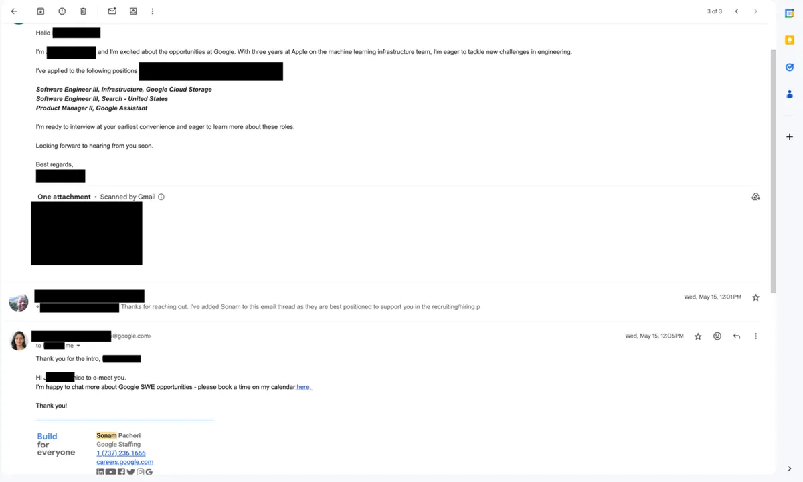Reply to Sonam's message
The image size is (803, 482).
(737, 336)
